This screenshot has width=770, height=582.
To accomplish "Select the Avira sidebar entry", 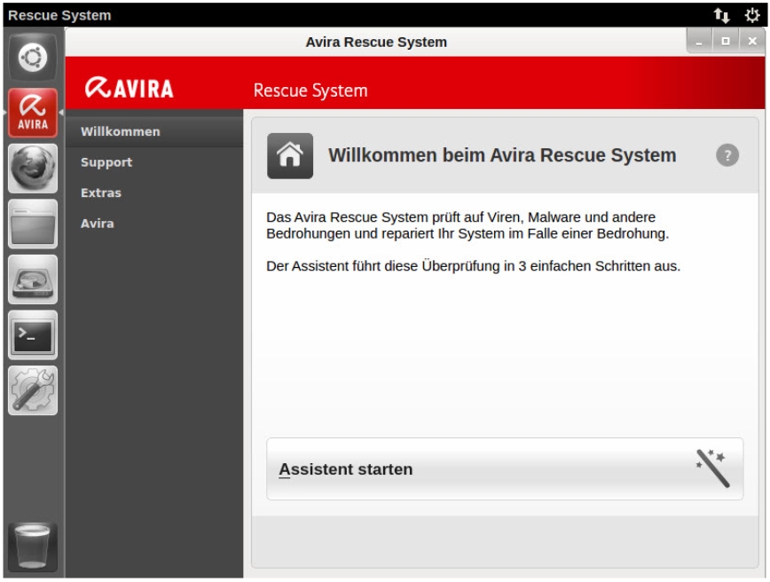I will 98,224.
